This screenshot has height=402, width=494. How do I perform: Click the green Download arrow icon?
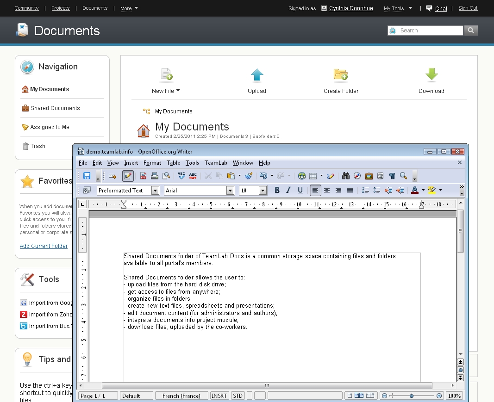point(431,74)
